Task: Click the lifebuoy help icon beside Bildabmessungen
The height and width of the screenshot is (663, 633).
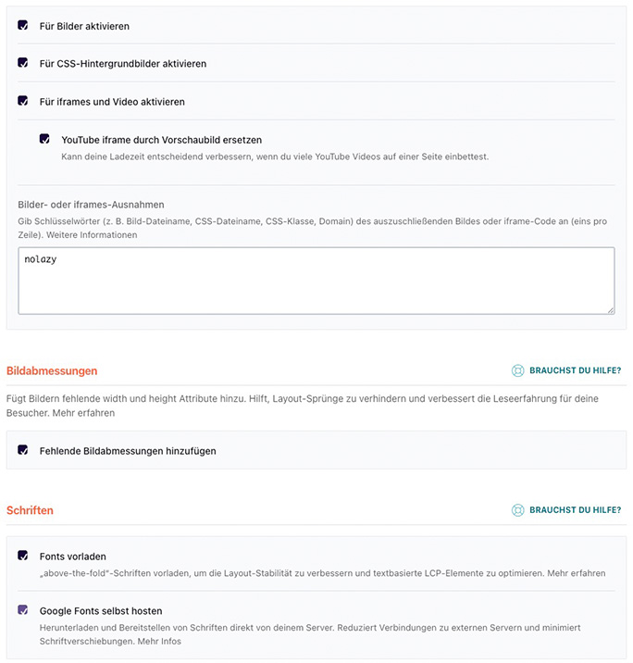Action: pos(518,370)
